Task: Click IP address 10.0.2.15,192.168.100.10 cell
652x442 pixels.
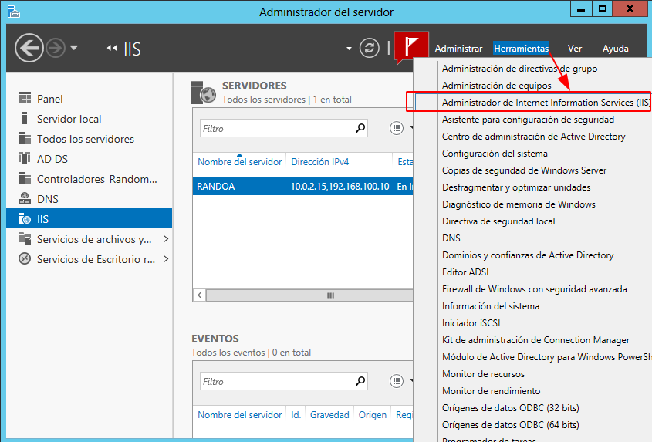Action: (x=340, y=186)
